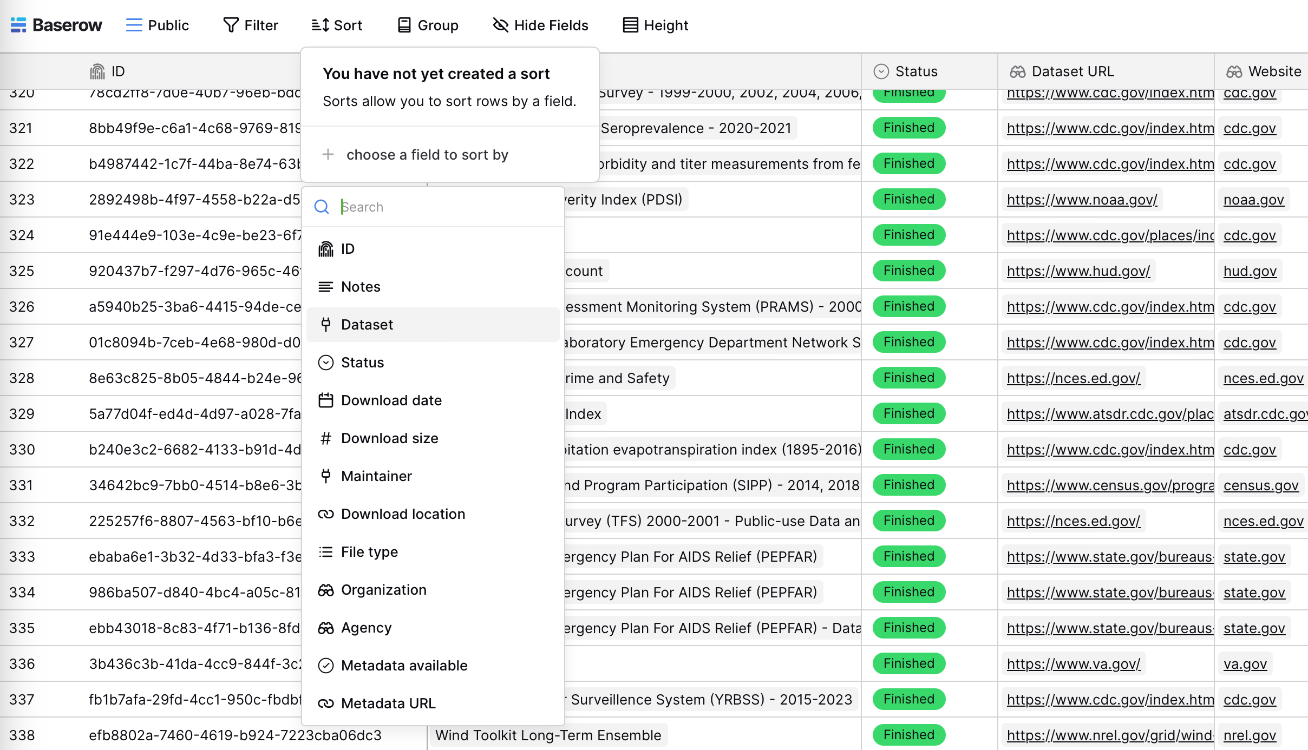Select the Organization field icon
The width and height of the screenshot is (1308, 750).
325,589
